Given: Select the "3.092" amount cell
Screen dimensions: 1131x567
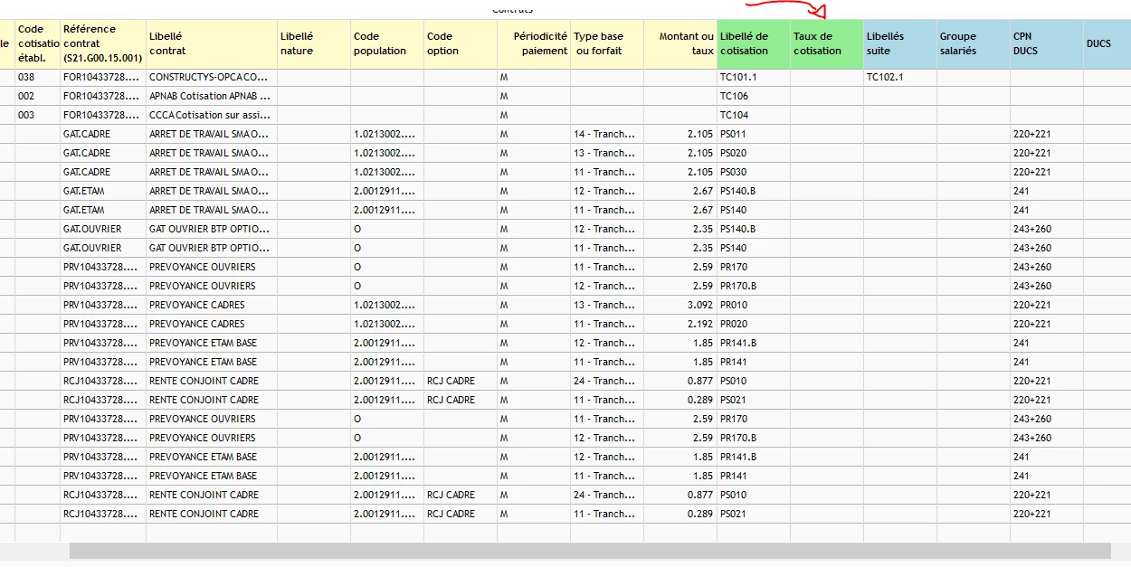Looking at the screenshot, I should [680, 306].
